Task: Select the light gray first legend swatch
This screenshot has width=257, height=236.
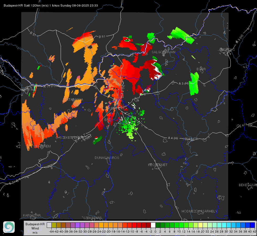Action: point(49,225)
